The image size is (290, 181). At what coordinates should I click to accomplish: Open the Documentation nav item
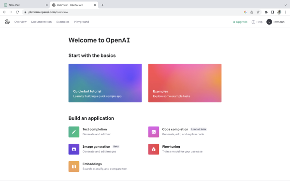click(42, 22)
